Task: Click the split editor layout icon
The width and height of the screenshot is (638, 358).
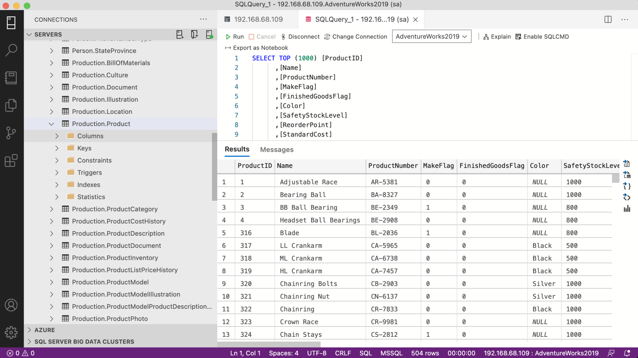Action: coord(608,19)
